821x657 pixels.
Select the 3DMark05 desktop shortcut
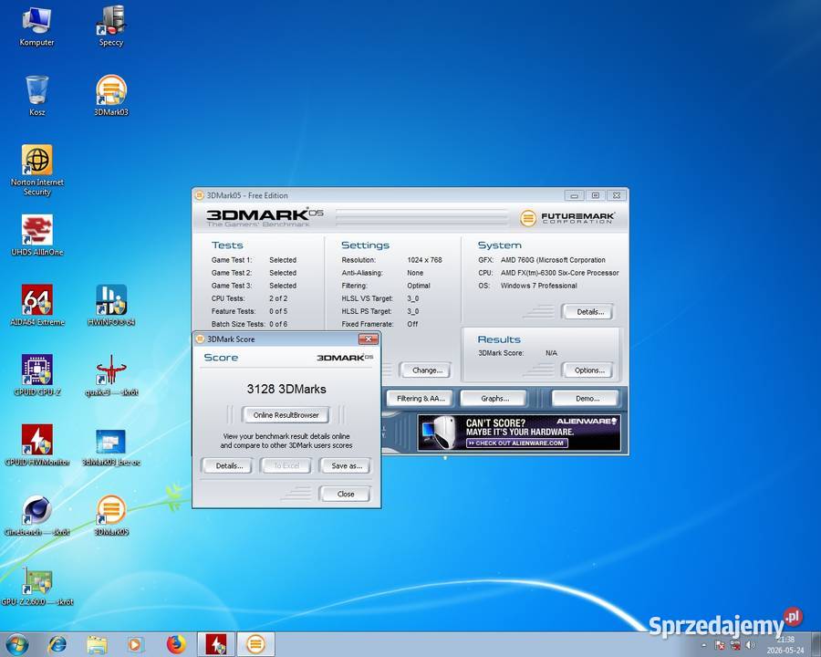(x=111, y=516)
